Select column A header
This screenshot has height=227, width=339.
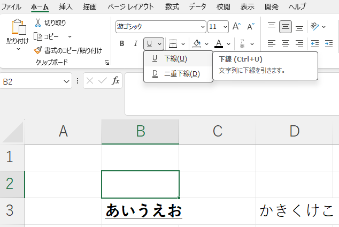tap(63, 131)
